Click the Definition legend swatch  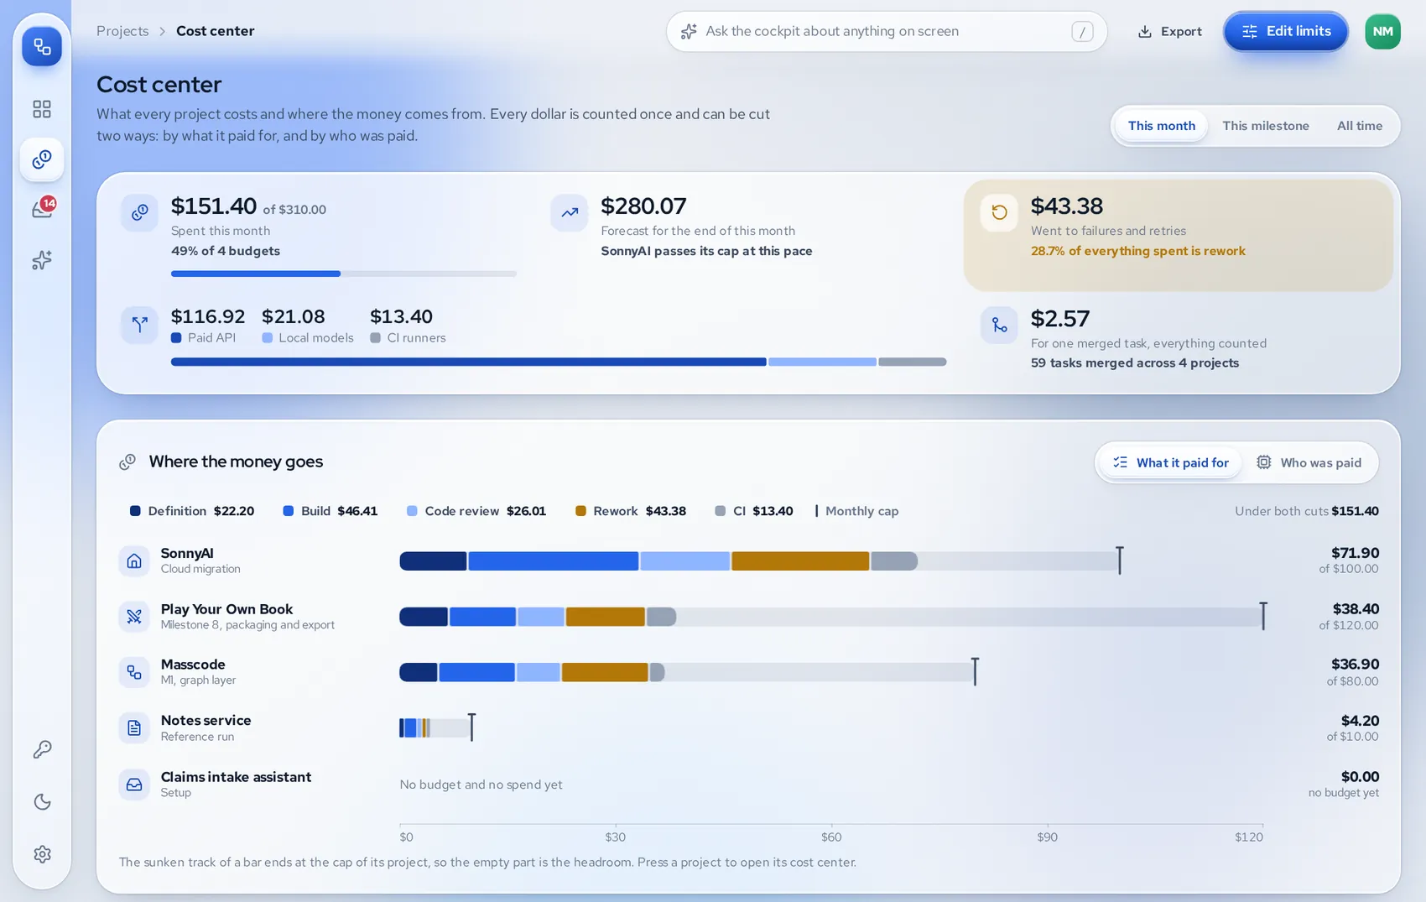(x=135, y=511)
